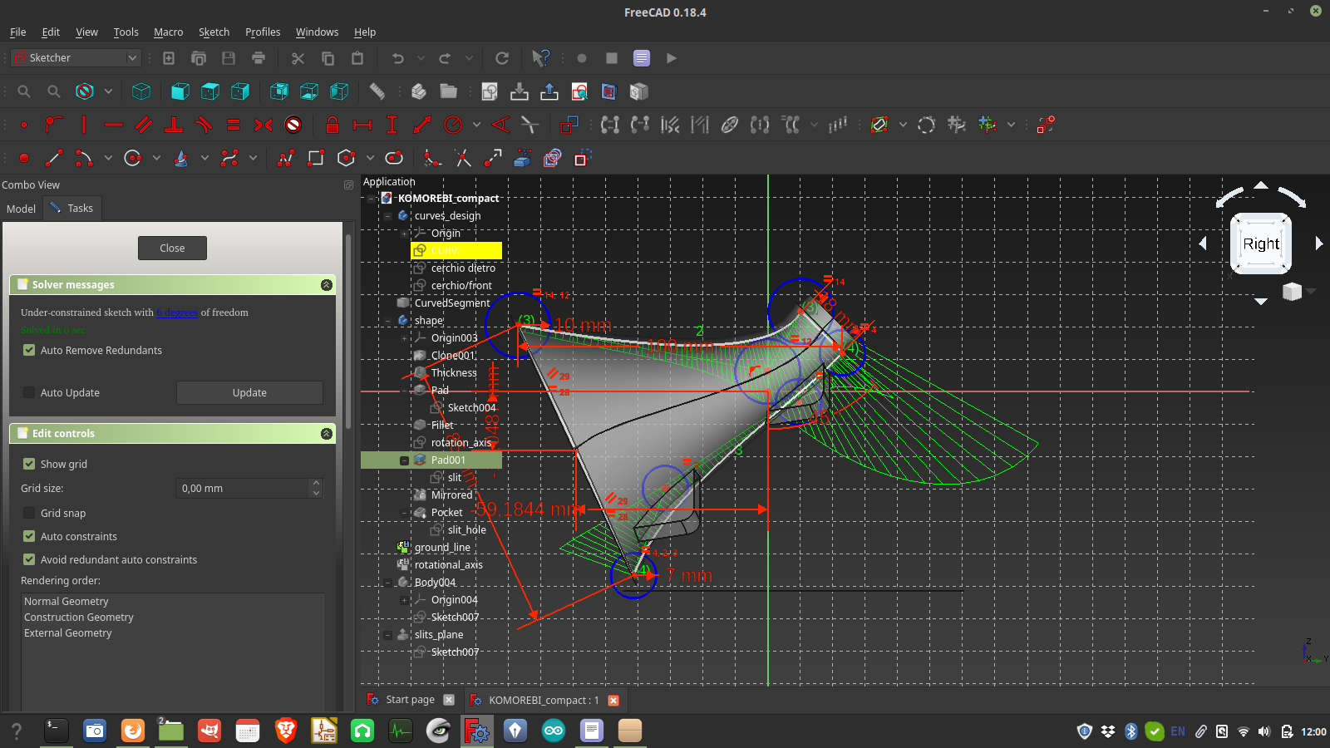Toggle Avoid redundant auto constraints checkbox

(29, 559)
